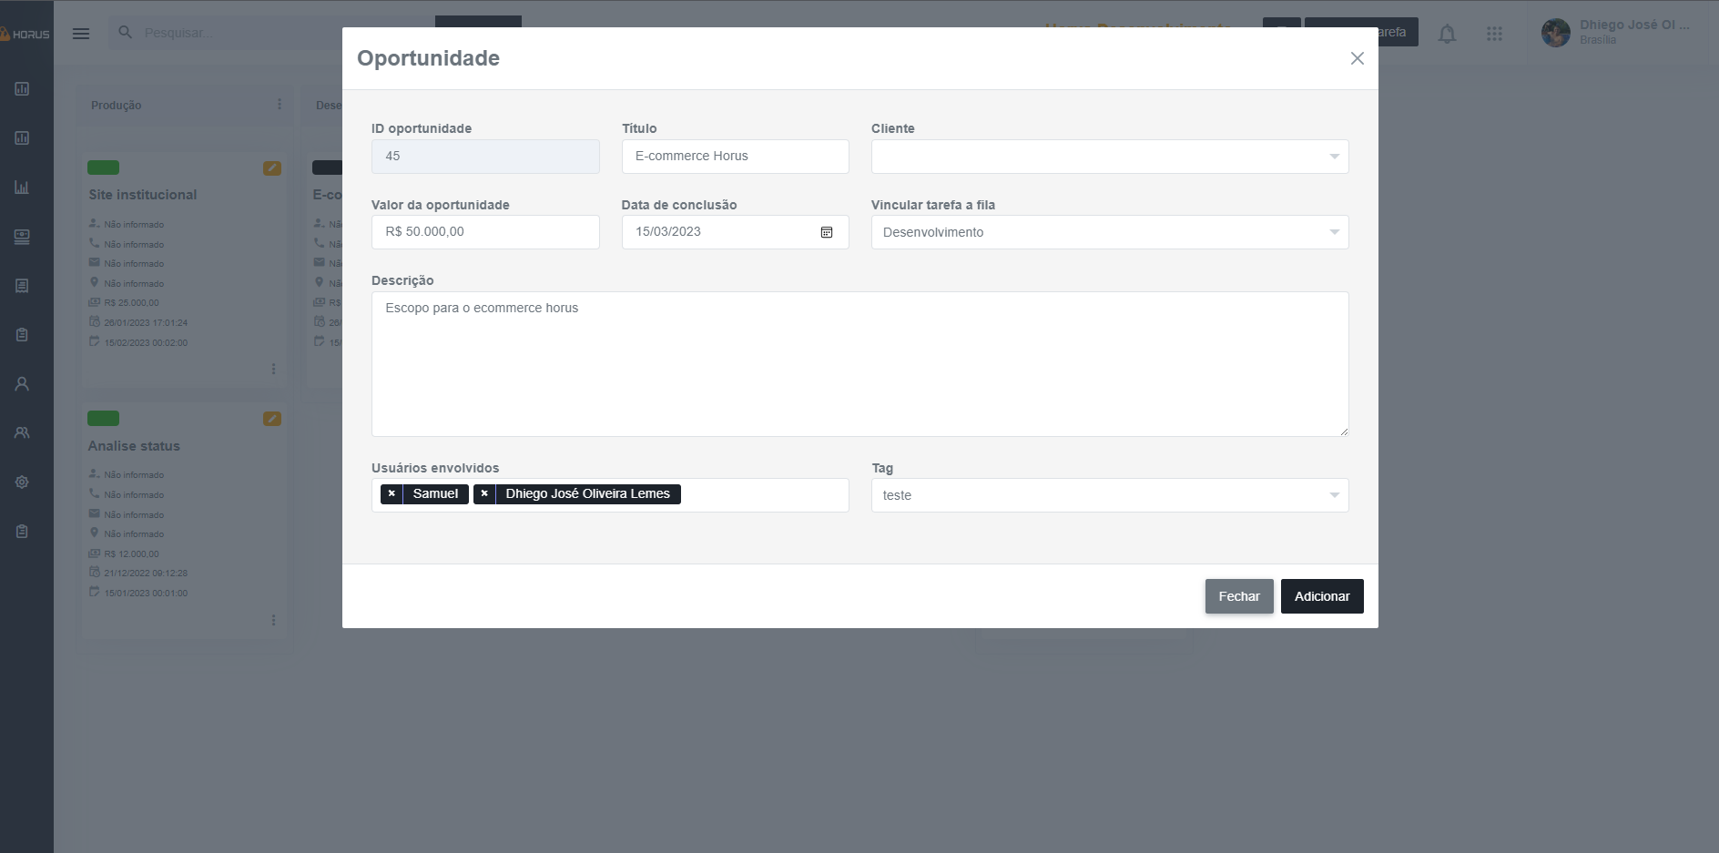This screenshot has width=1719, height=853.
Task: Open the notifications bell icon
Action: 1447,34
